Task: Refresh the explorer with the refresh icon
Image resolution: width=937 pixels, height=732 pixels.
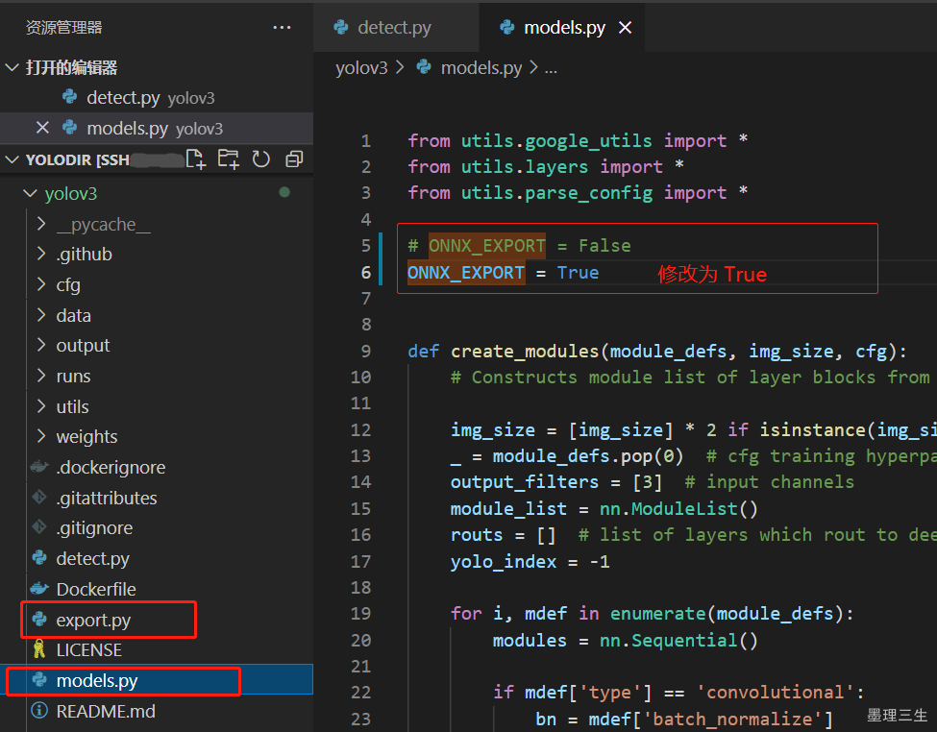Action: pos(261,159)
